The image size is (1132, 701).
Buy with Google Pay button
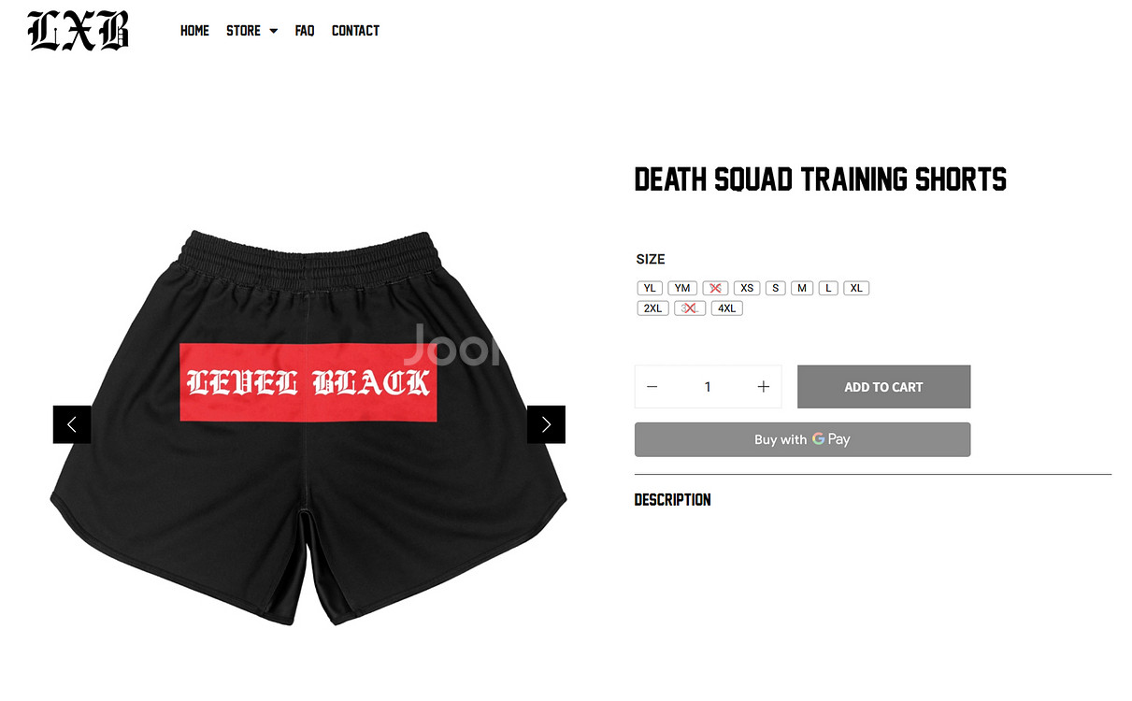tap(802, 439)
